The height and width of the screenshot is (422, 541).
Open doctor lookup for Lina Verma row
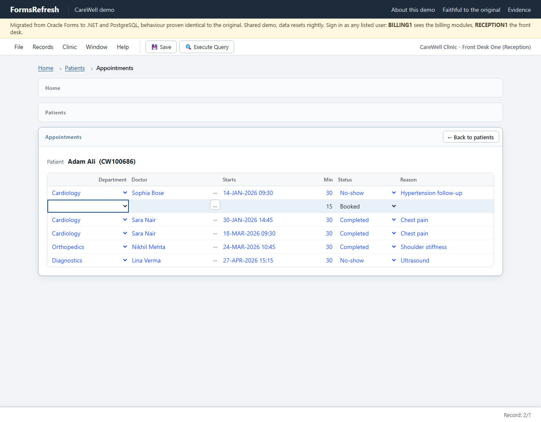pyautogui.click(x=215, y=260)
